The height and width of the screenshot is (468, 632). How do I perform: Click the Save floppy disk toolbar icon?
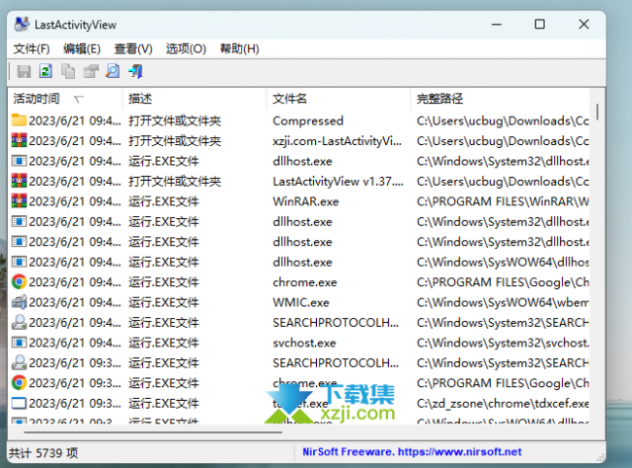click(x=24, y=71)
